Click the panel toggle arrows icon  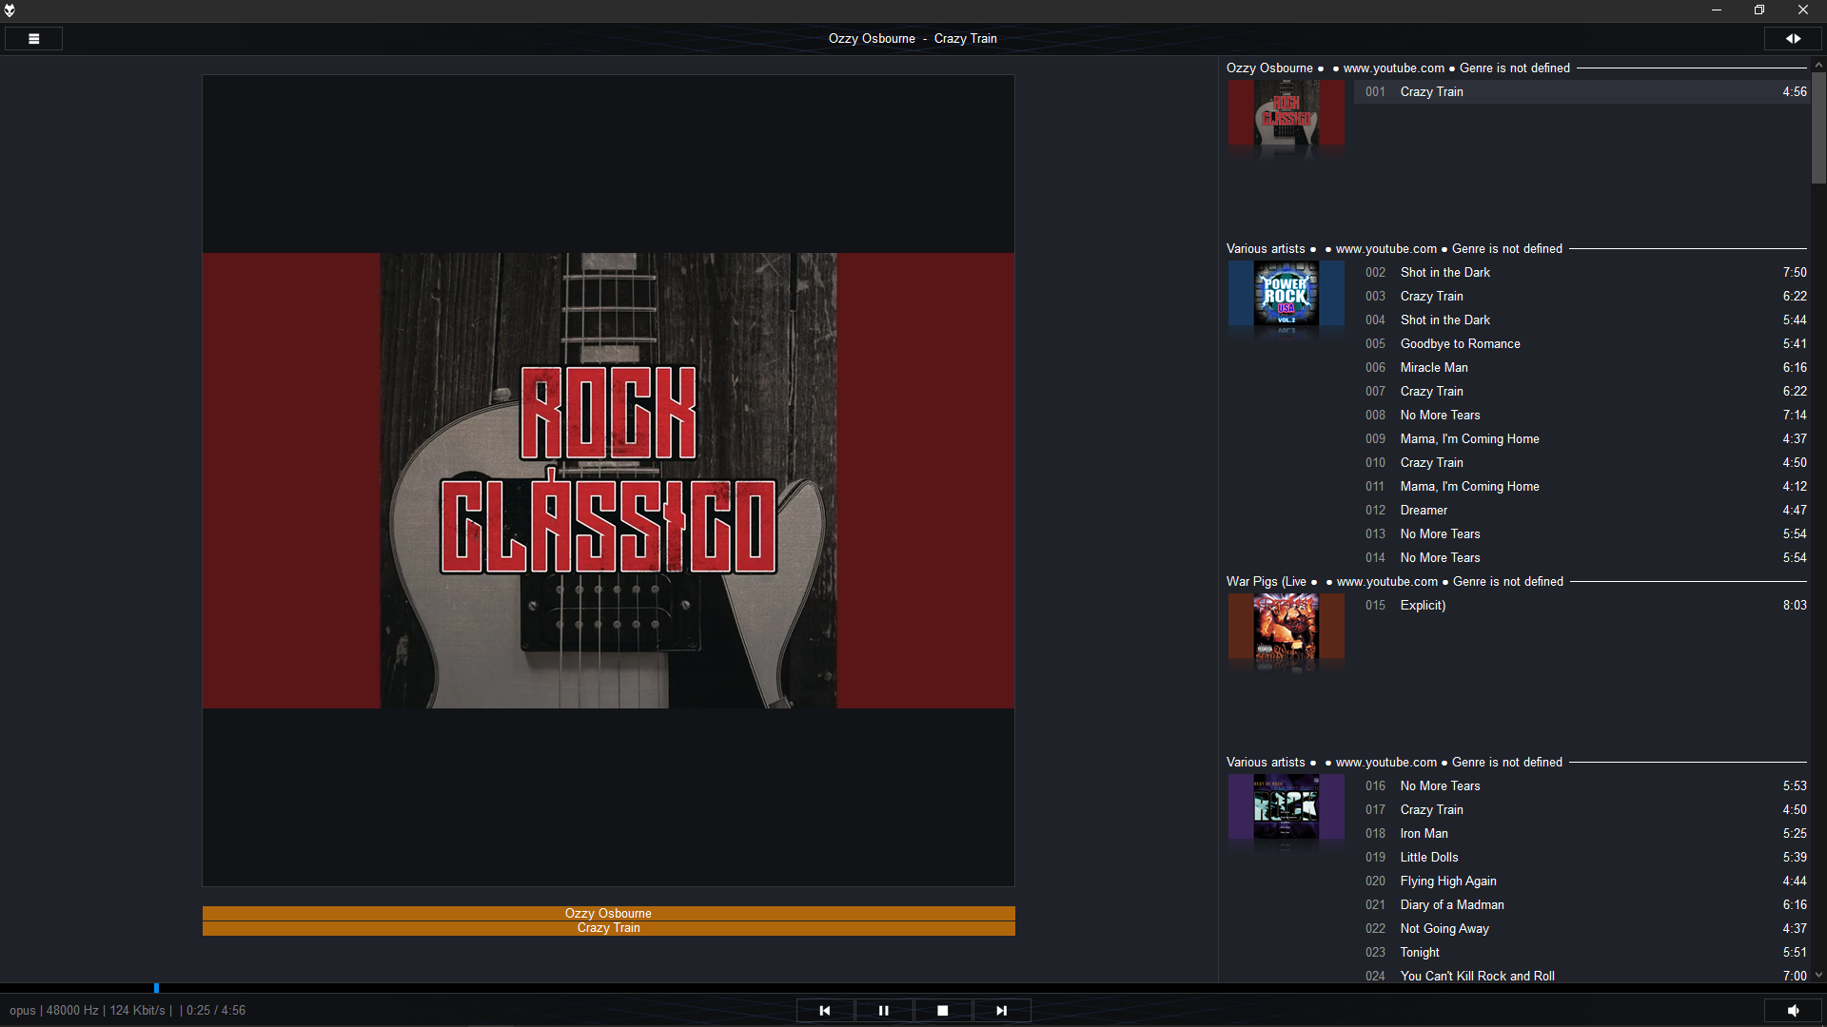pos(1793,39)
